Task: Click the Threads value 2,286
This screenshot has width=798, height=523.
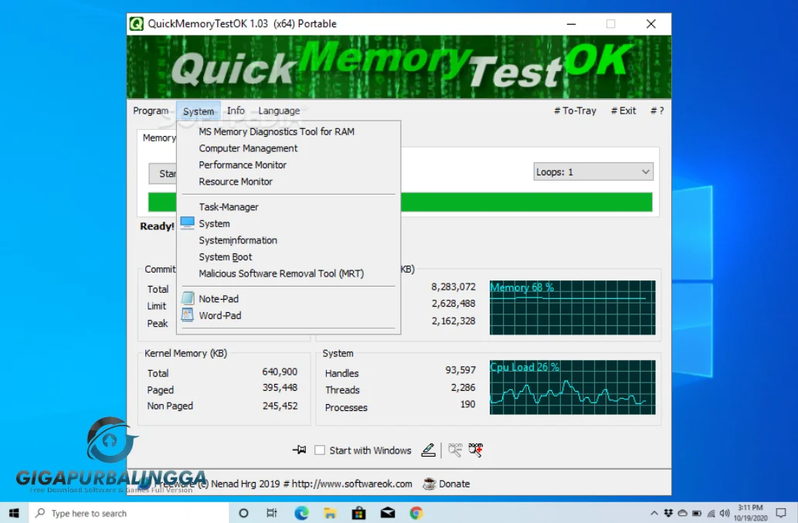Action: coord(464,388)
